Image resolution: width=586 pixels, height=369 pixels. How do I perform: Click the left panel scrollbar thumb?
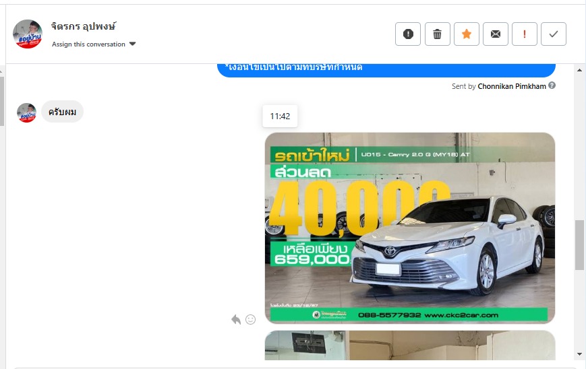[x=2, y=101]
